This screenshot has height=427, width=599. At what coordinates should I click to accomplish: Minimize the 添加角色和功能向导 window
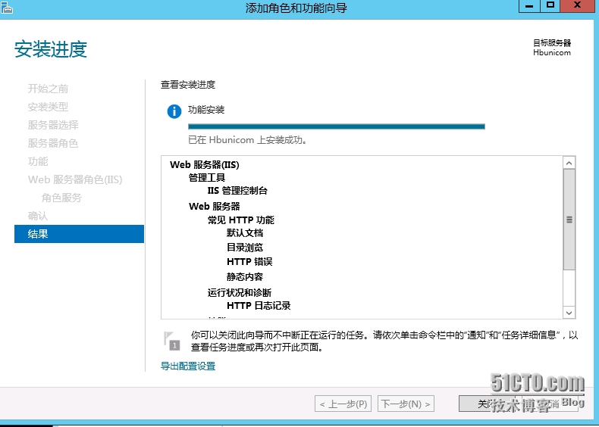529,6
